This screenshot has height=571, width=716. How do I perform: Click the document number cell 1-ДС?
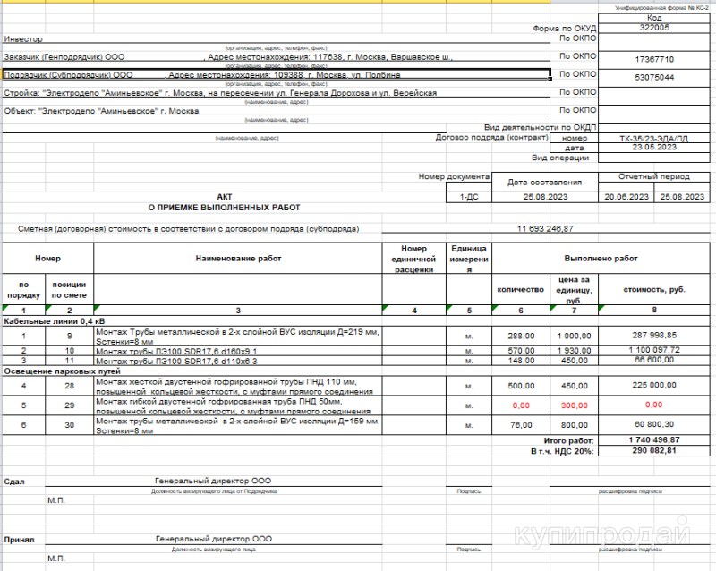click(468, 196)
